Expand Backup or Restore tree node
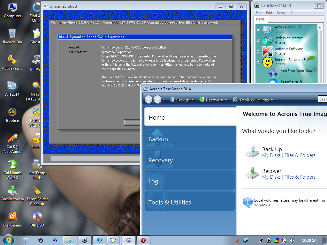Viewport: 327px width, 245px height. pyautogui.click(x=258, y=41)
